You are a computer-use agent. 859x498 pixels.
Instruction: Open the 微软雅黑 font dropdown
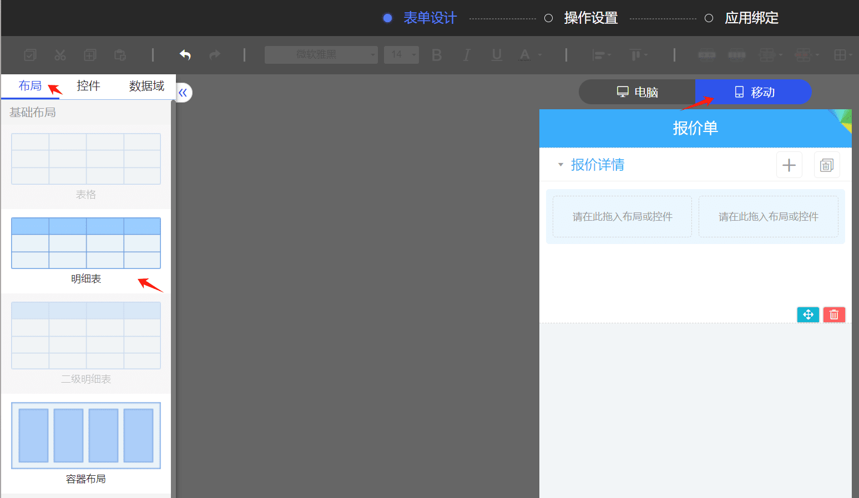(321, 54)
